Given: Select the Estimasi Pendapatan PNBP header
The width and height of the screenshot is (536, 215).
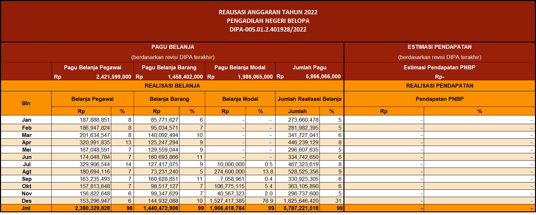Looking at the screenshot, I should pyautogui.click(x=439, y=67).
